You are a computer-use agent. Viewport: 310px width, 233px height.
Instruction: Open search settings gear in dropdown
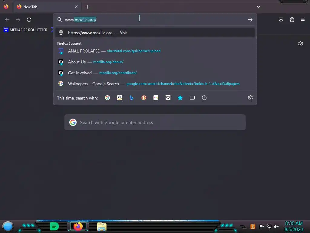point(250,98)
